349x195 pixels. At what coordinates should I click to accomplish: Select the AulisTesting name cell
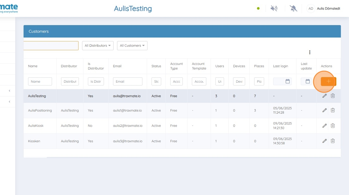tap(37, 96)
